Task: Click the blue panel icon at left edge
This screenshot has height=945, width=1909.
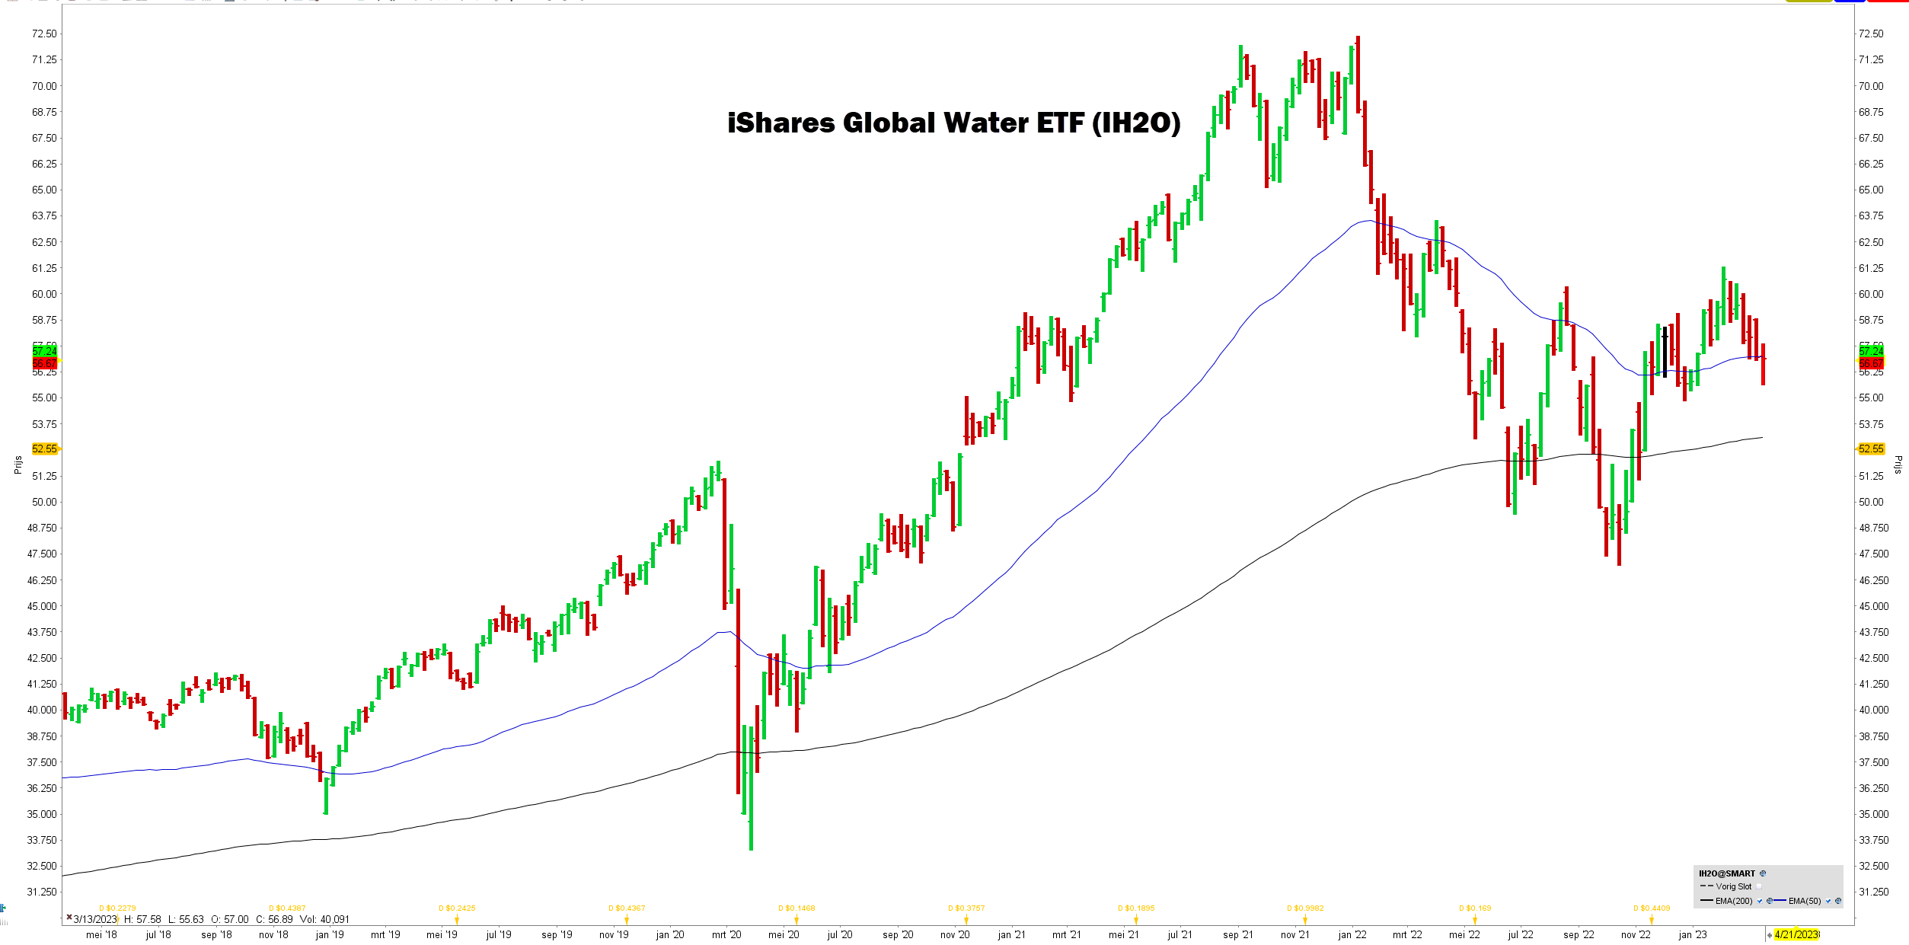Action: coord(3,908)
